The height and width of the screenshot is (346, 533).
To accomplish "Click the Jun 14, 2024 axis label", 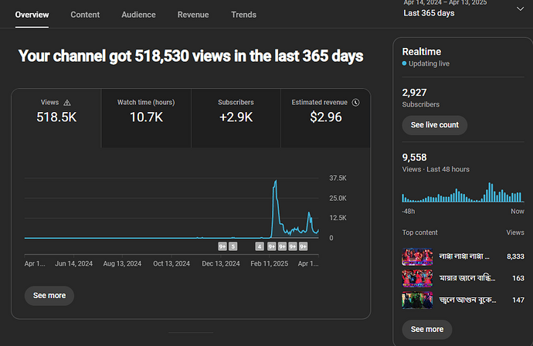I will pos(73,264).
